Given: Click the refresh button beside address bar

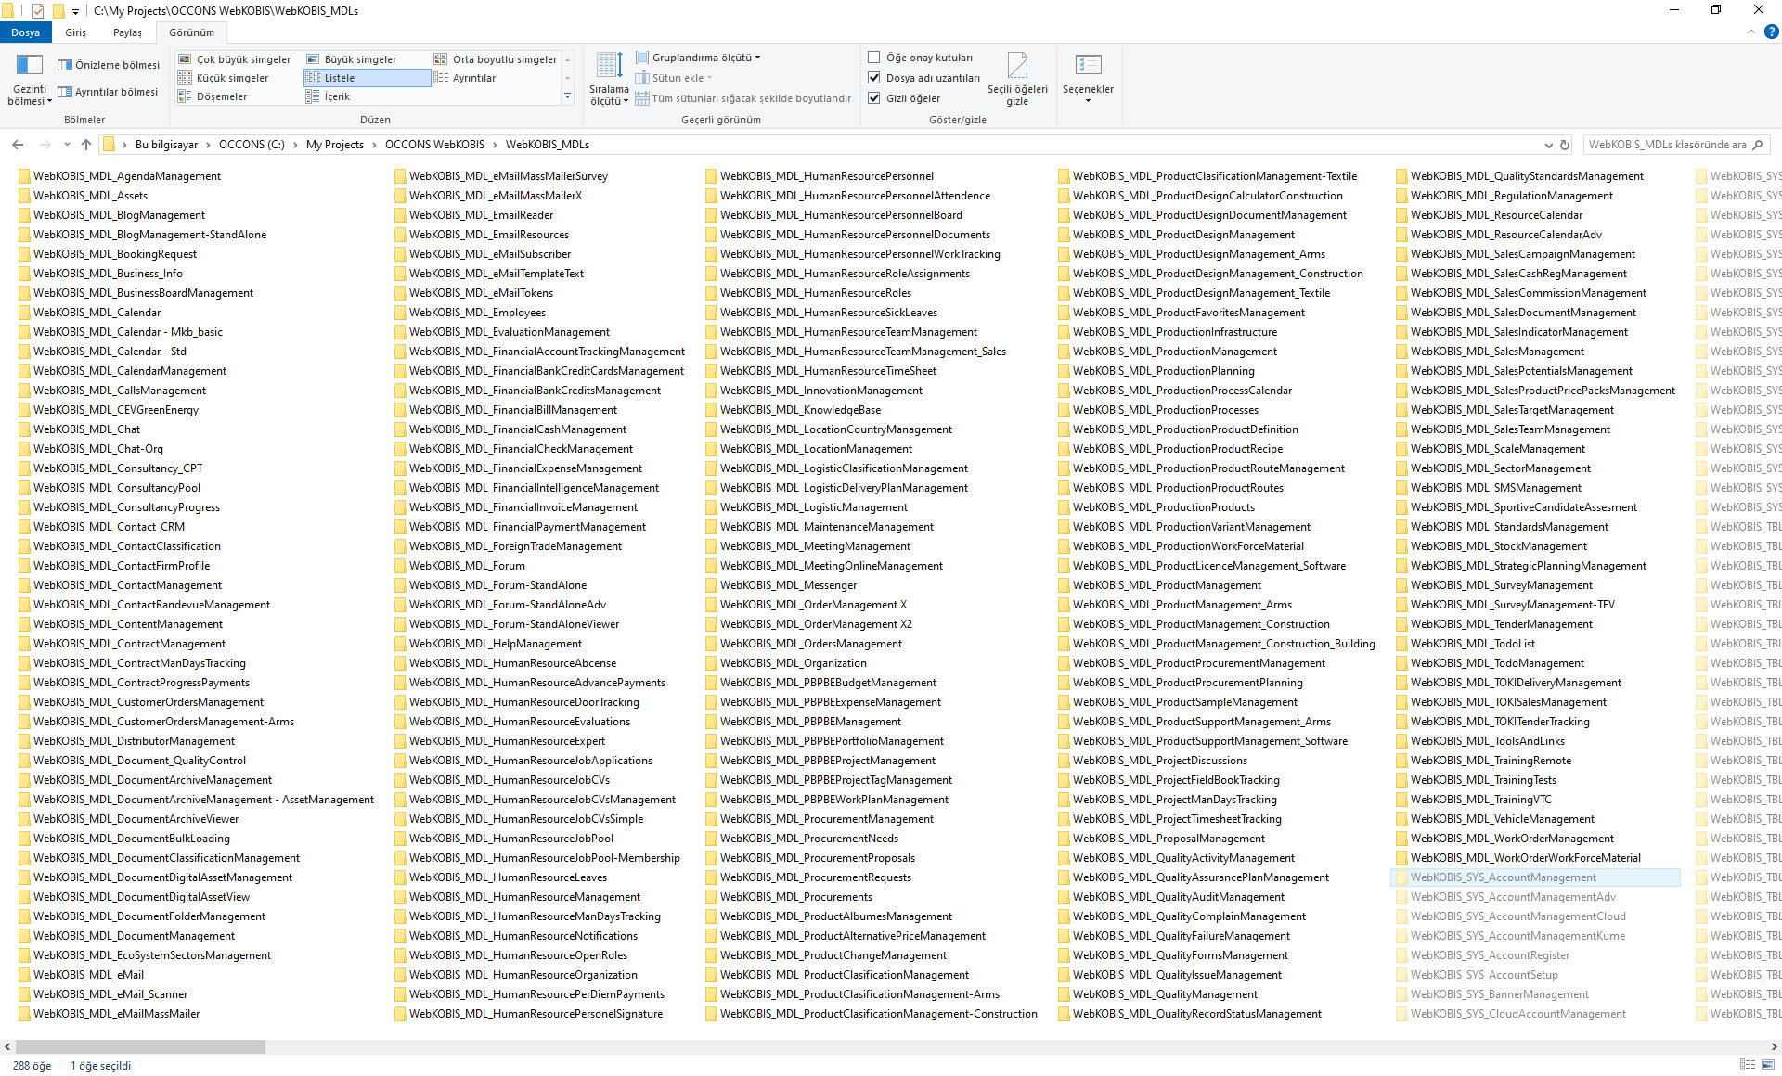Looking at the screenshot, I should pos(1565,145).
